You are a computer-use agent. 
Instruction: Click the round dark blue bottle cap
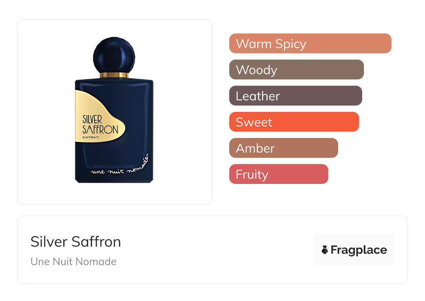click(x=114, y=55)
